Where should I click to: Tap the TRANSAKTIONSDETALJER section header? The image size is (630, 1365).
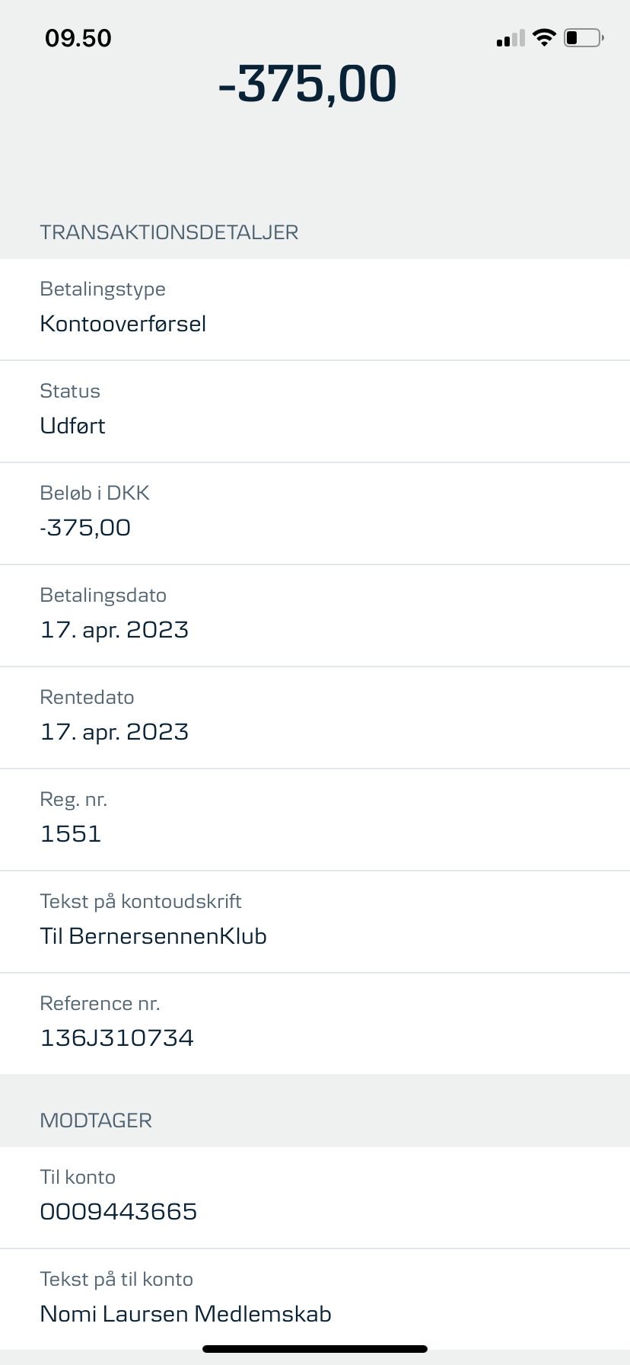click(169, 232)
